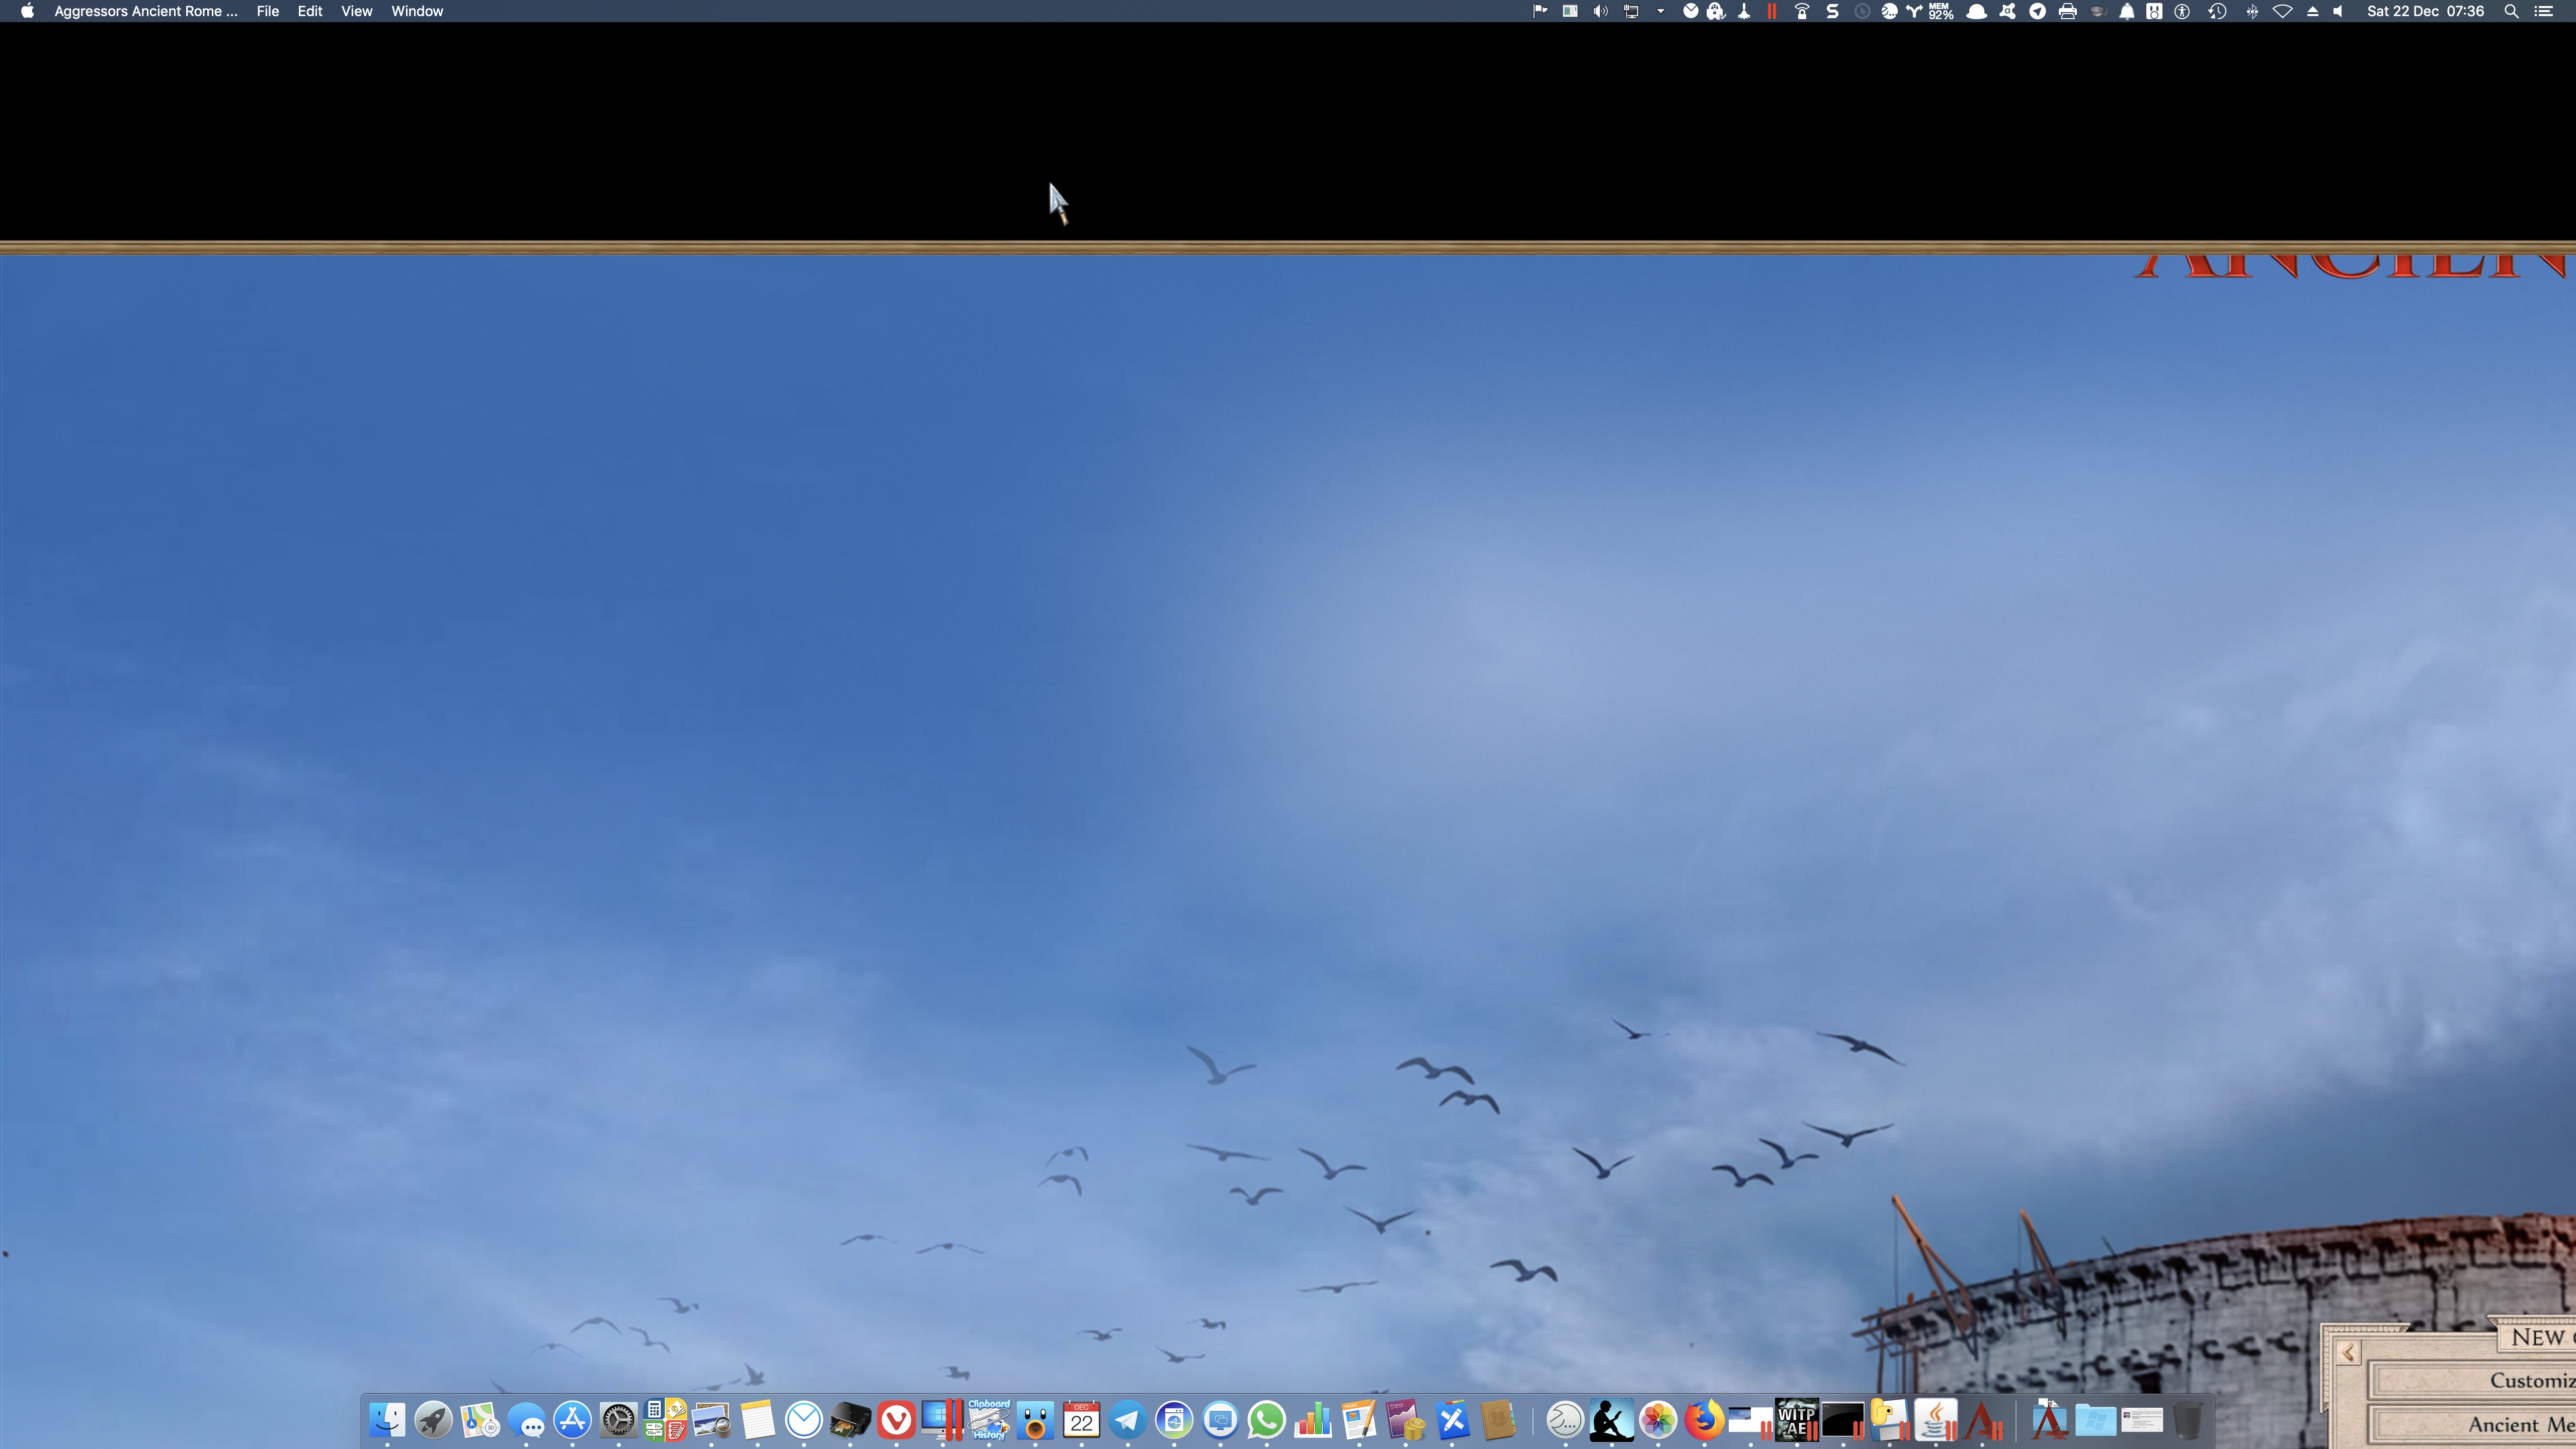The image size is (2576, 1449).
Task: Click the Customize button in game menu
Action: (x=2530, y=1380)
